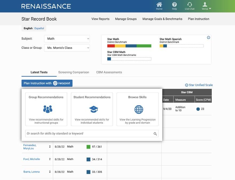The height and width of the screenshot is (180, 235).
Task: Select the Latest Tests tab
Action: coord(39,72)
